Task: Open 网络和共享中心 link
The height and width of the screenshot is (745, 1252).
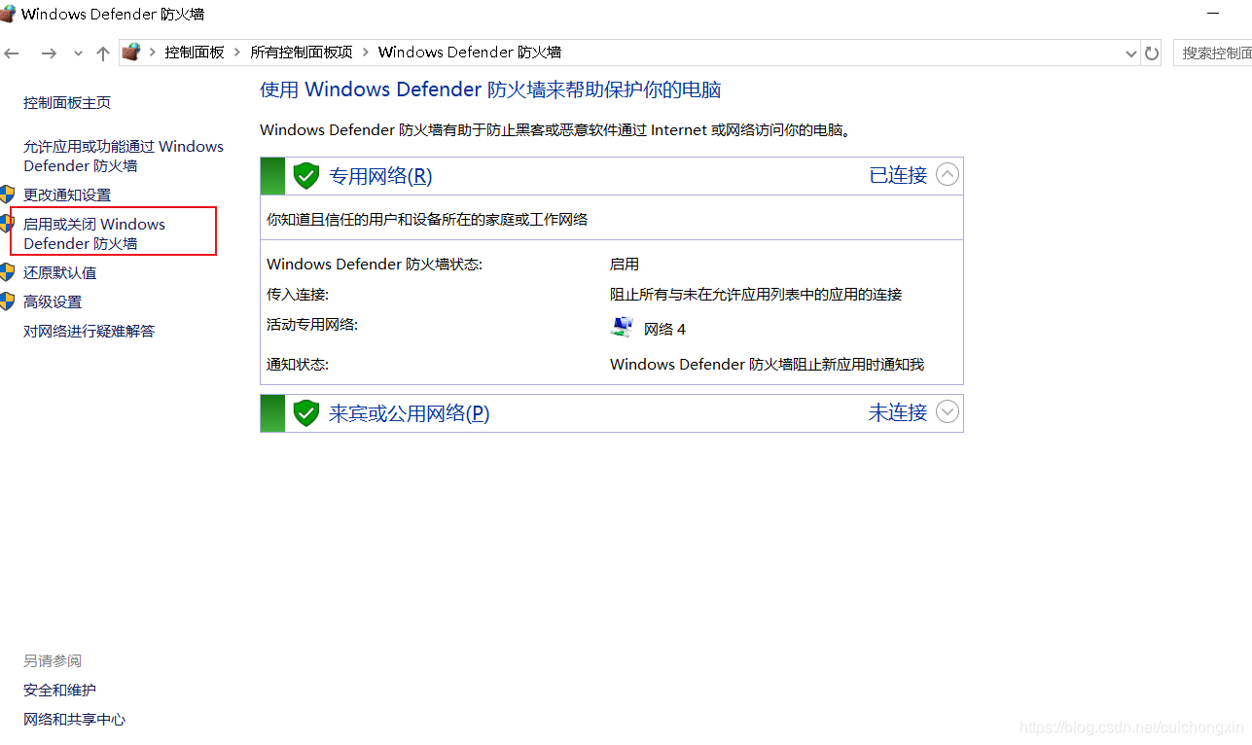Action: (x=74, y=720)
